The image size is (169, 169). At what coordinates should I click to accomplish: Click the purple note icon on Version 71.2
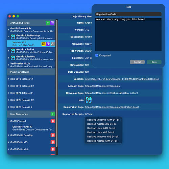(48, 44)
